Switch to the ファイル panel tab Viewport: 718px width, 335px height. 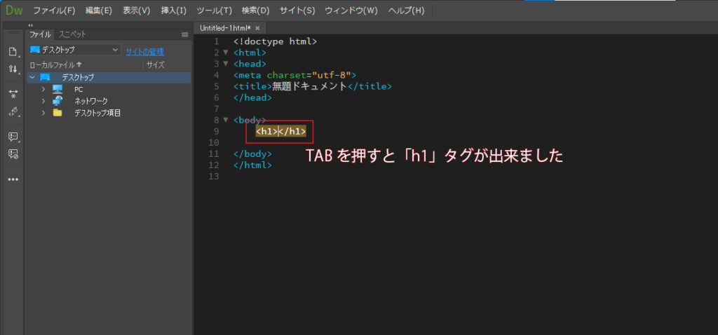tap(40, 34)
